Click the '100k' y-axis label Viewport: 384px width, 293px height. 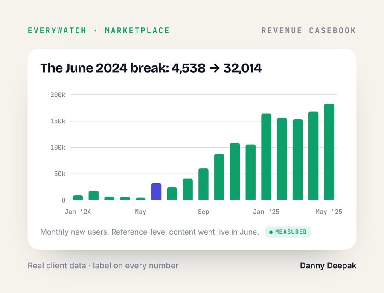(x=58, y=148)
